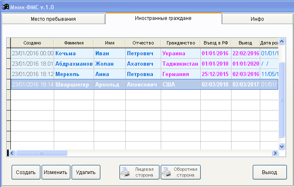Click the vertical scrollbar thumb
Image resolution: width=294 pixels, height=187 pixels.
tap(282, 100)
